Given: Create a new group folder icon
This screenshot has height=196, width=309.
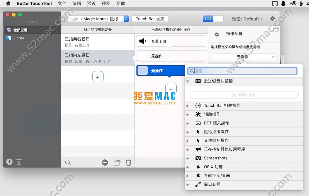Looking at the screenshot, I should click(x=117, y=163).
